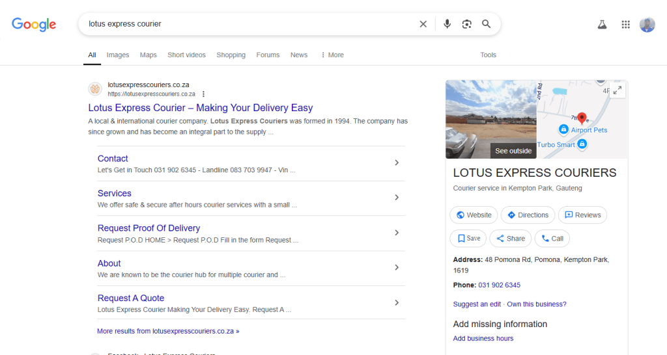This screenshot has width=667, height=355.
Task: Open Search Labs flask icon
Action: click(x=602, y=25)
